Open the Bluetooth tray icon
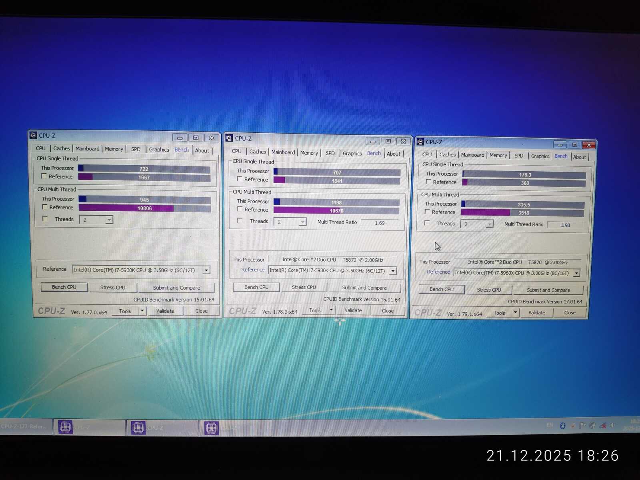 pyautogui.click(x=562, y=426)
